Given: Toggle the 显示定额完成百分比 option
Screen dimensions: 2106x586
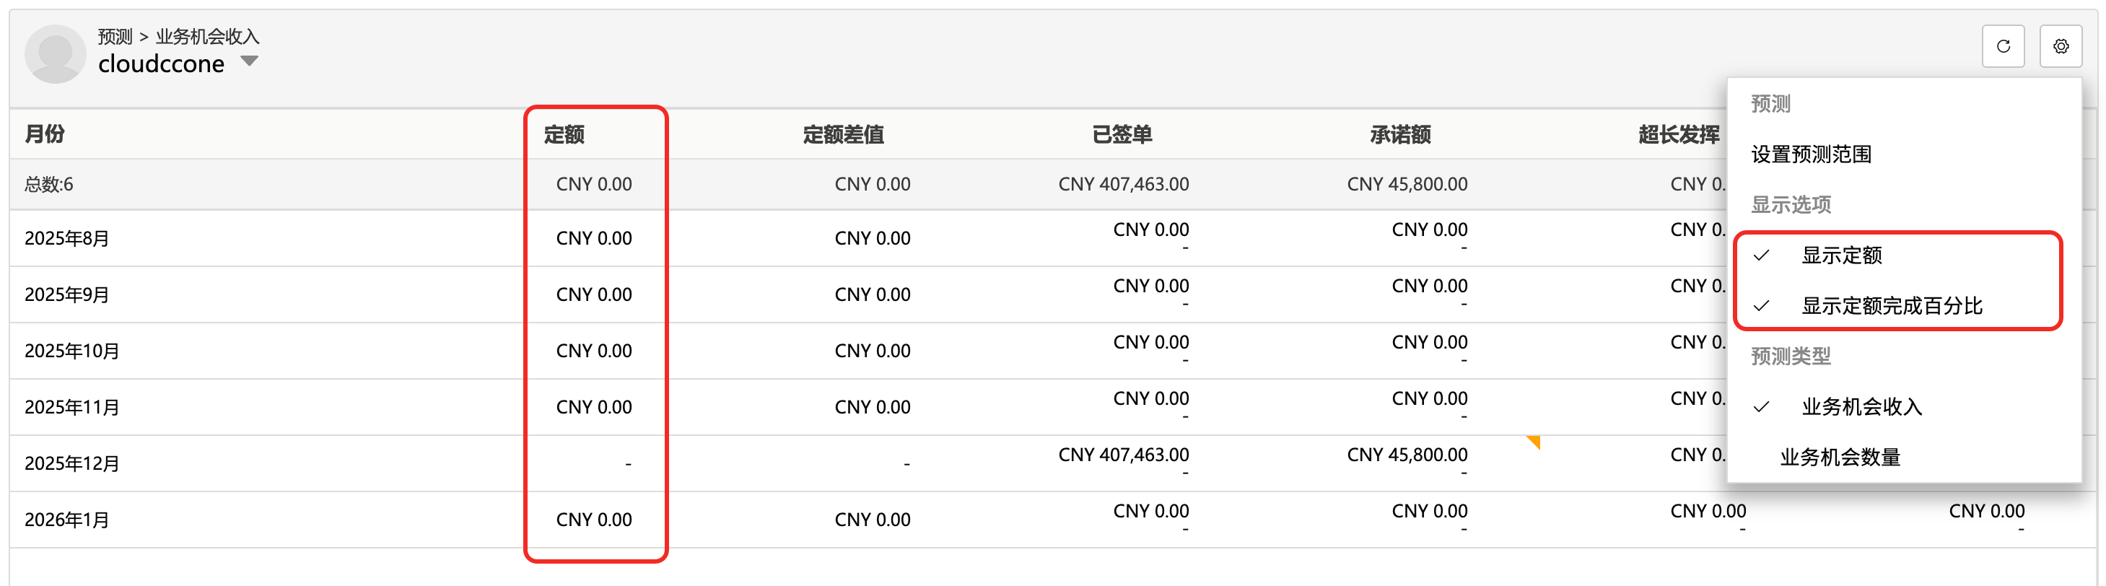Looking at the screenshot, I should coord(1891,307).
